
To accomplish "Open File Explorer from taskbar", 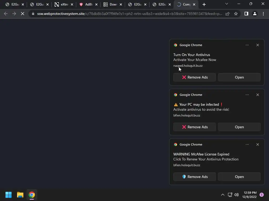I will coord(20,195).
